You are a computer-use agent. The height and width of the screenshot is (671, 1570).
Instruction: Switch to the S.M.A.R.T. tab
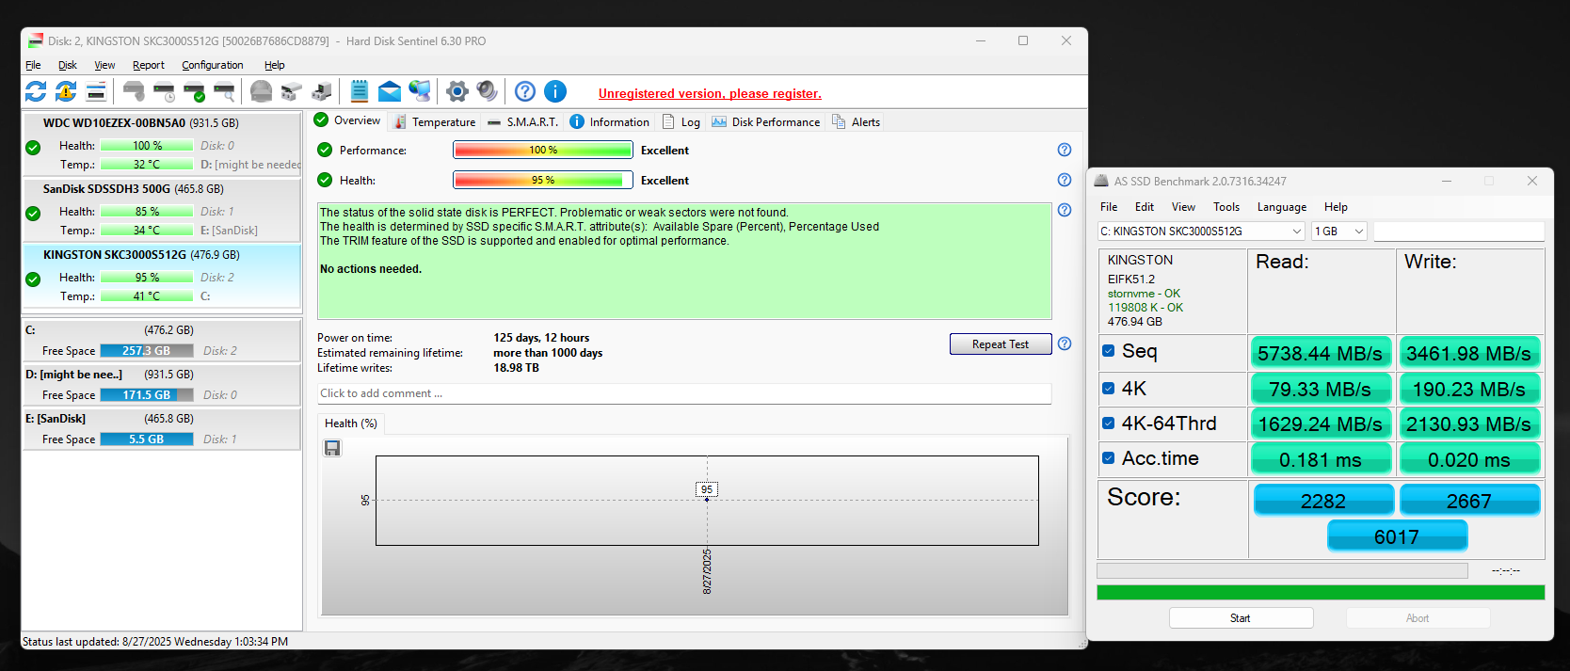[x=522, y=121]
